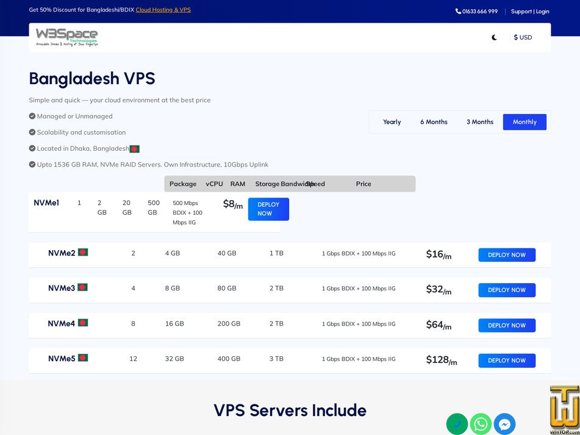Click the vCPU column header

tap(214, 184)
